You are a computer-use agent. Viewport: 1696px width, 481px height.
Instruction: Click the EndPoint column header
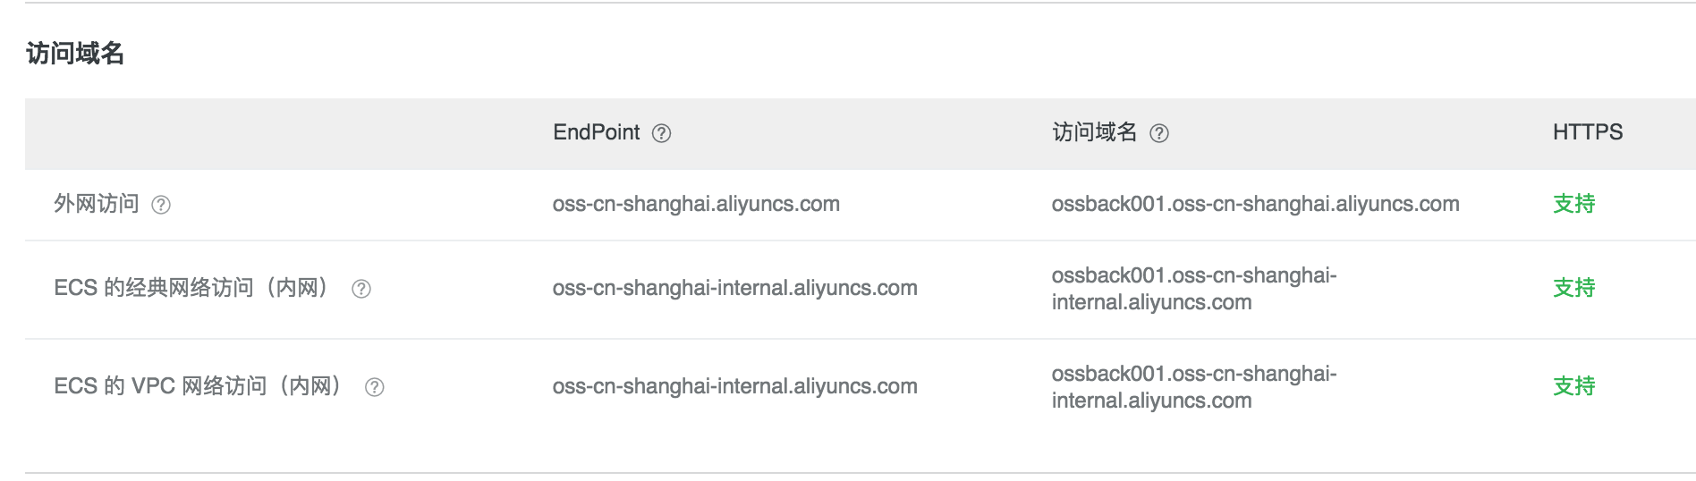point(596,132)
